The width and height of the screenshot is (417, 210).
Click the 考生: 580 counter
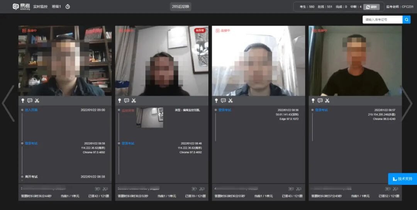(307, 7)
